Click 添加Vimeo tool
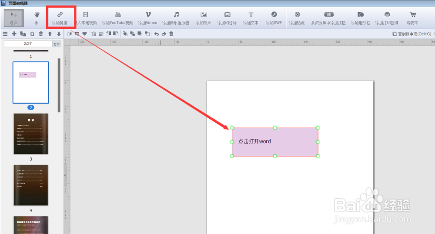Image resolution: width=435 pixels, height=234 pixels. [x=148, y=18]
